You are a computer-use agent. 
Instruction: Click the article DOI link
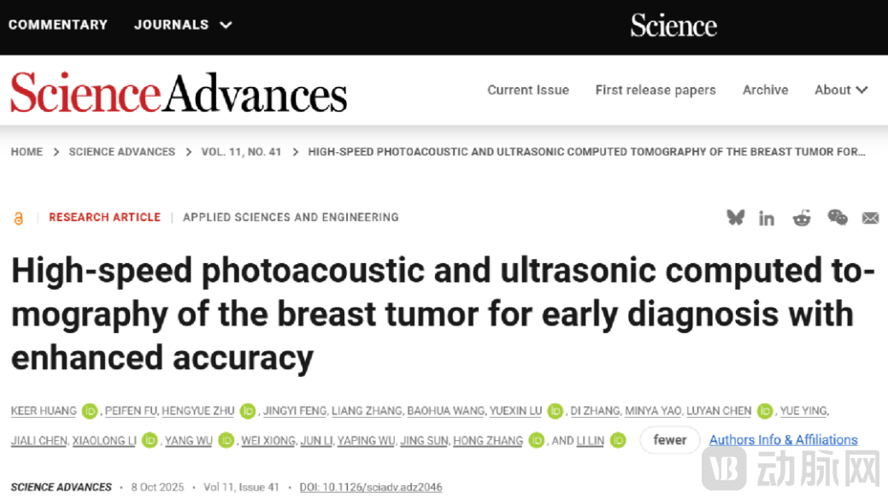point(370,487)
